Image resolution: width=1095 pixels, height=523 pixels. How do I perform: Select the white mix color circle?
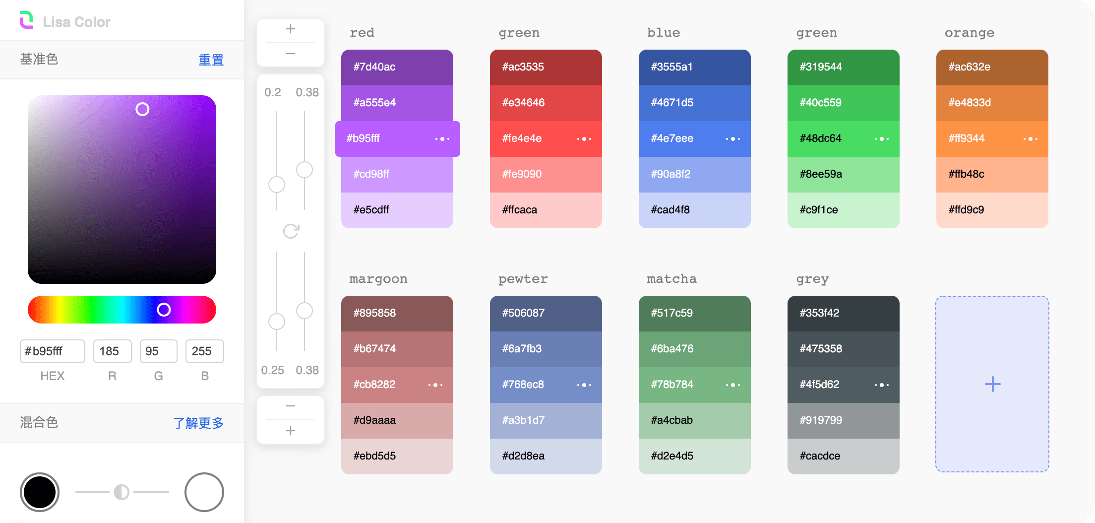(x=204, y=492)
